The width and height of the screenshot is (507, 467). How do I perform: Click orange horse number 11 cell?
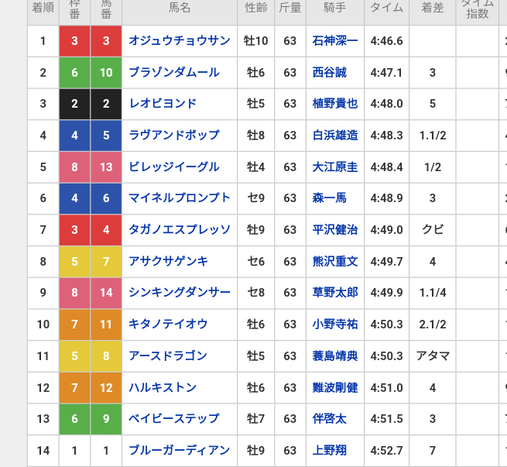pyautogui.click(x=106, y=324)
